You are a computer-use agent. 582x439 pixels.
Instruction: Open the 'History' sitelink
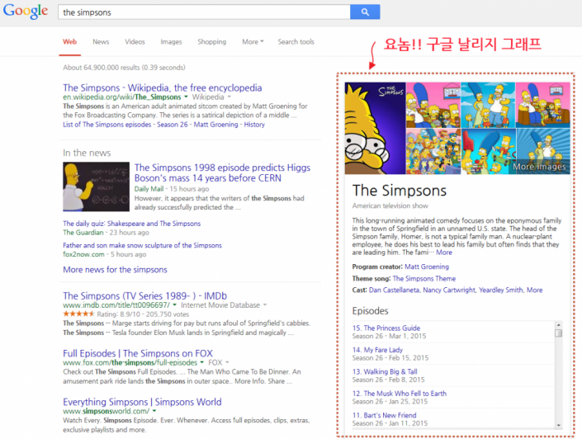(x=254, y=125)
